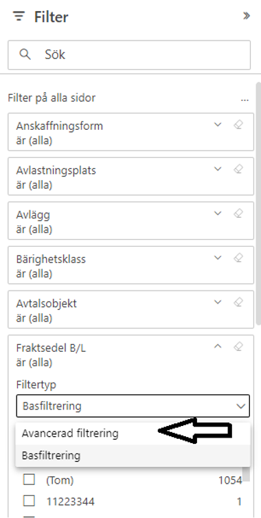Open the Filtertyp Basfiltrering dropdown

pos(133,406)
